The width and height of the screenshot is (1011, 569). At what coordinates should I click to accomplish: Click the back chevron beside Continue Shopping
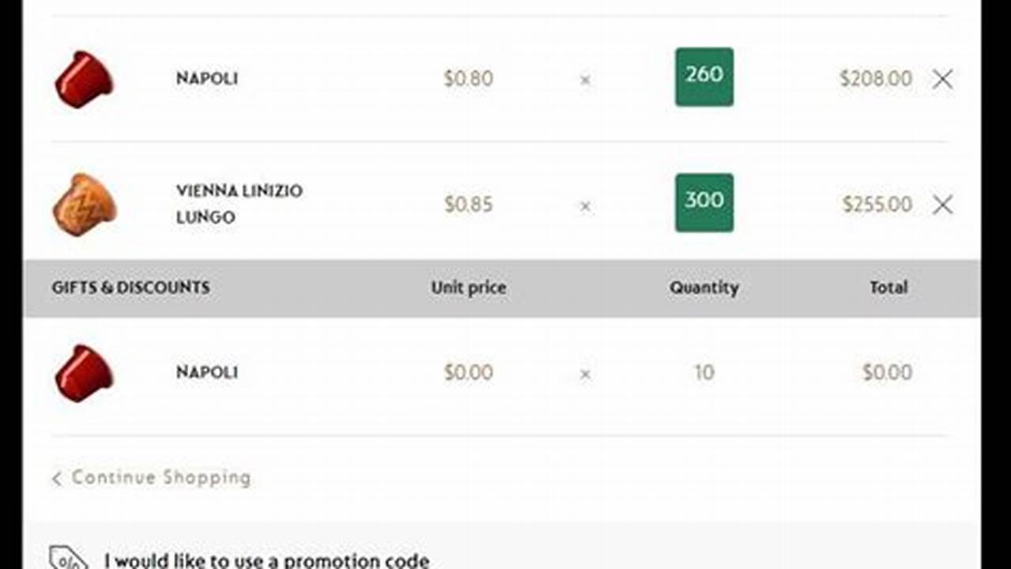55,477
